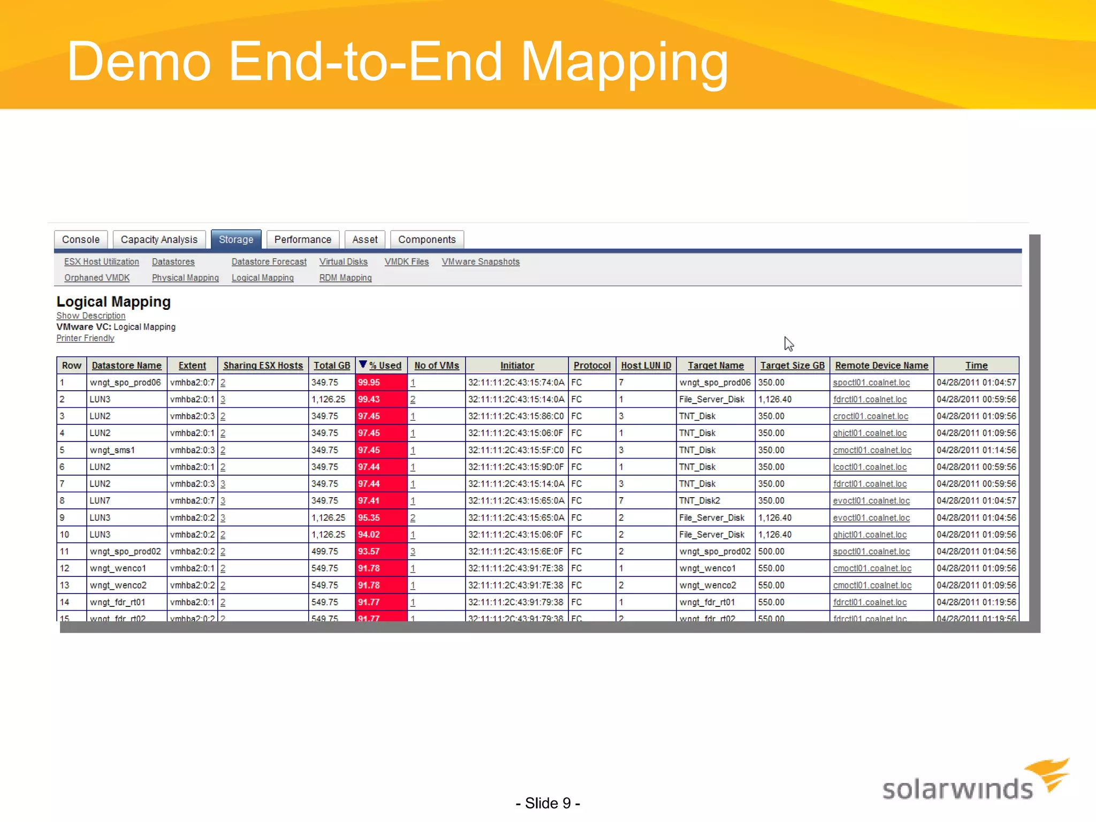Click extent vmhba2:0:7 in row 8
The width and height of the screenshot is (1096, 822).
[192, 501]
